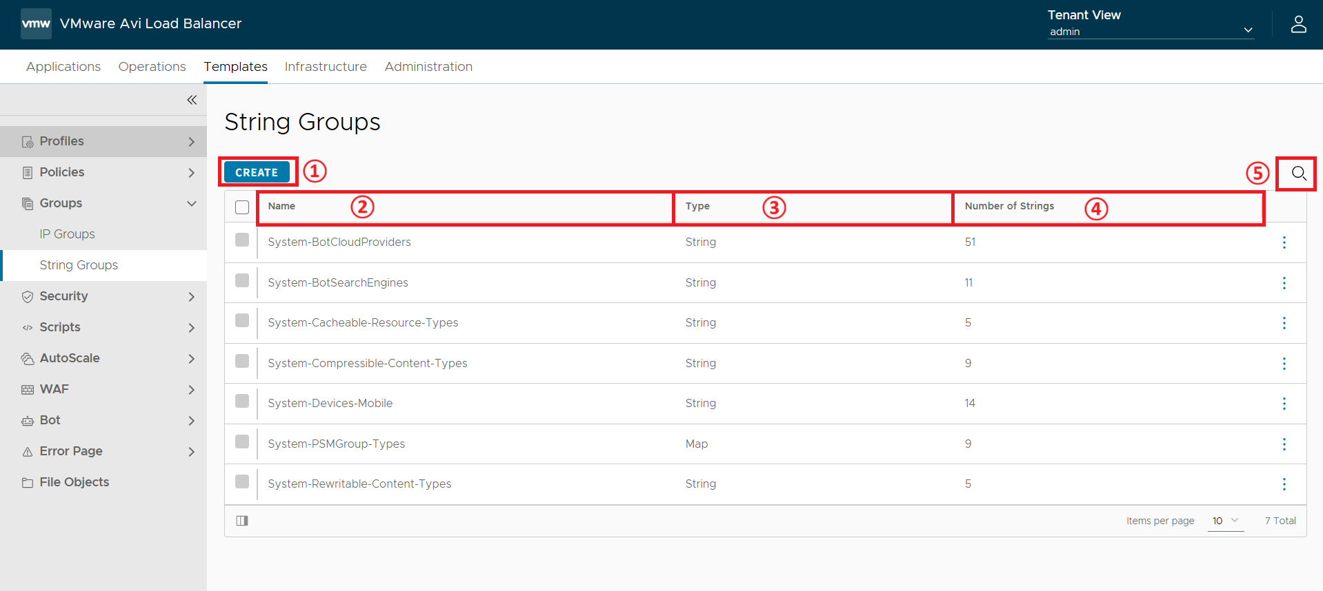Screen dimensions: 1323x591
Task: Open the Tenant View admin dropdown
Action: coord(1151,31)
